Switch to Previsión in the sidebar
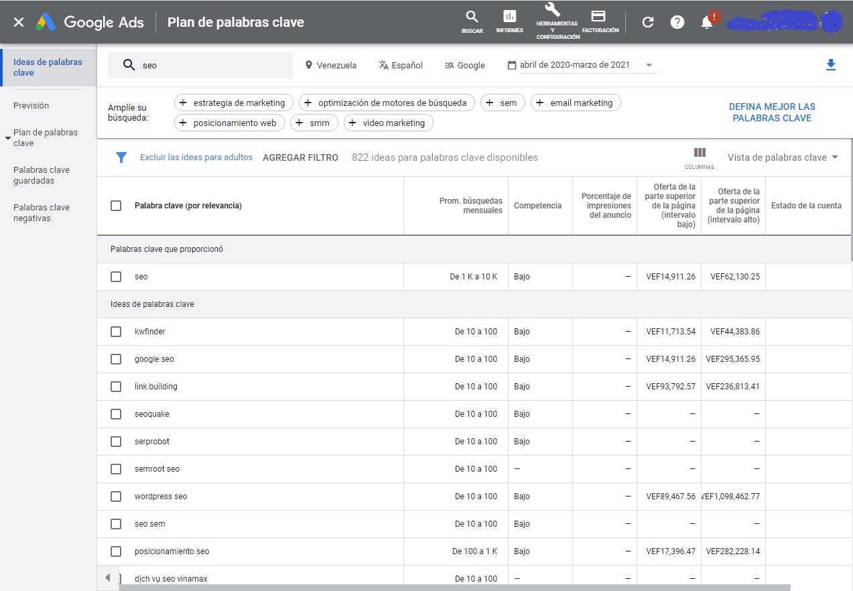853x591 pixels. pyautogui.click(x=32, y=105)
